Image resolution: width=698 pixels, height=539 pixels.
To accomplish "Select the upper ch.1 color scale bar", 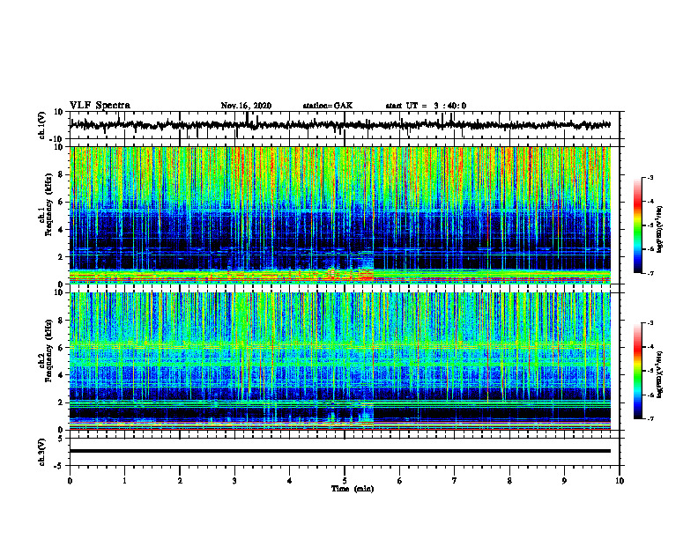I will point(638,225).
